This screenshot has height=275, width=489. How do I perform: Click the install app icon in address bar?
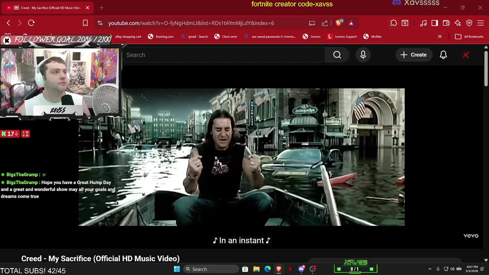pos(312,23)
